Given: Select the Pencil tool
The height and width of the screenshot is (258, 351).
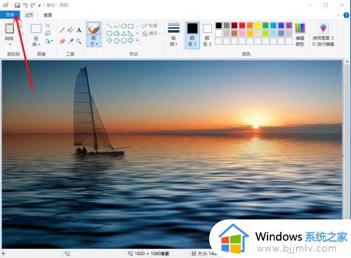Looking at the screenshot, I should (x=62, y=30).
